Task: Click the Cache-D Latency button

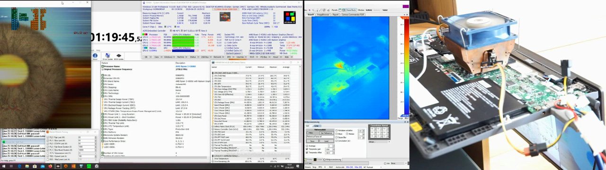Action: pos(233,53)
